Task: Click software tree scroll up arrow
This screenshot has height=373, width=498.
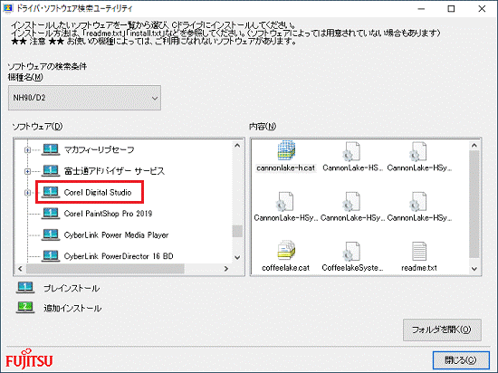Action: (x=237, y=146)
